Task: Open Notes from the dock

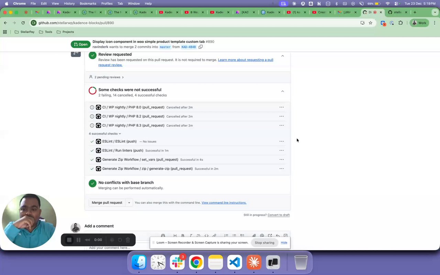Action: point(216,263)
